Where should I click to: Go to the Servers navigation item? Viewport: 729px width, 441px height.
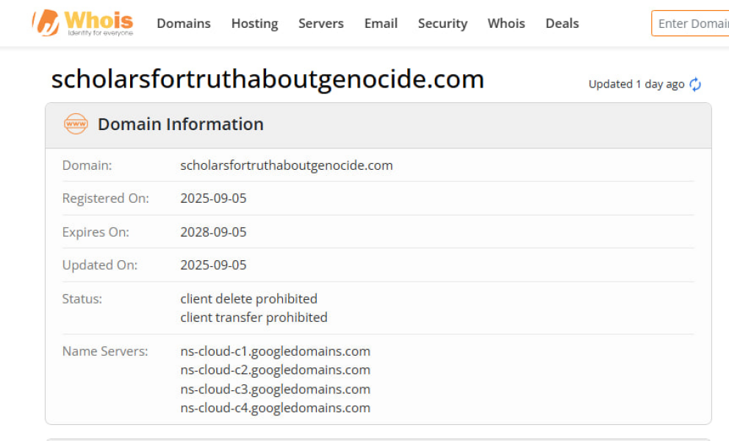click(x=320, y=24)
